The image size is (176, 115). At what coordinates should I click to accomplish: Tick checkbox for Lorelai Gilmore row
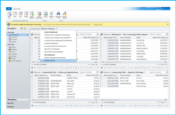click(x=101, y=86)
